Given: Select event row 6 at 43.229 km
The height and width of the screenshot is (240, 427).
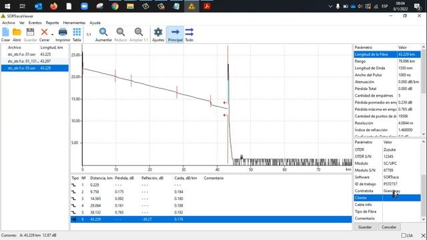Looking at the screenshot, I should tap(211, 219).
